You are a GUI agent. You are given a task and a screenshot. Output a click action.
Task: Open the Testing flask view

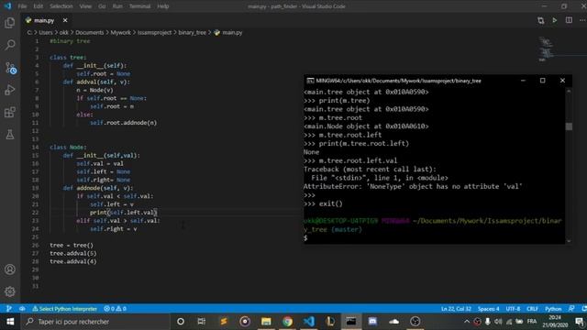click(10, 135)
